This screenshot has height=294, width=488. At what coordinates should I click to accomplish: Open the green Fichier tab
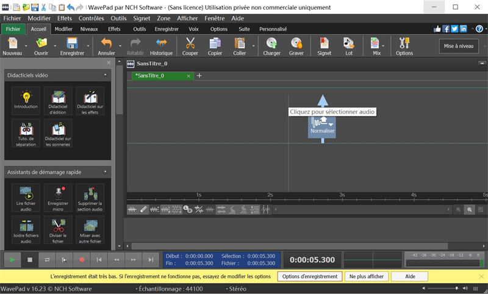pyautogui.click(x=13, y=29)
